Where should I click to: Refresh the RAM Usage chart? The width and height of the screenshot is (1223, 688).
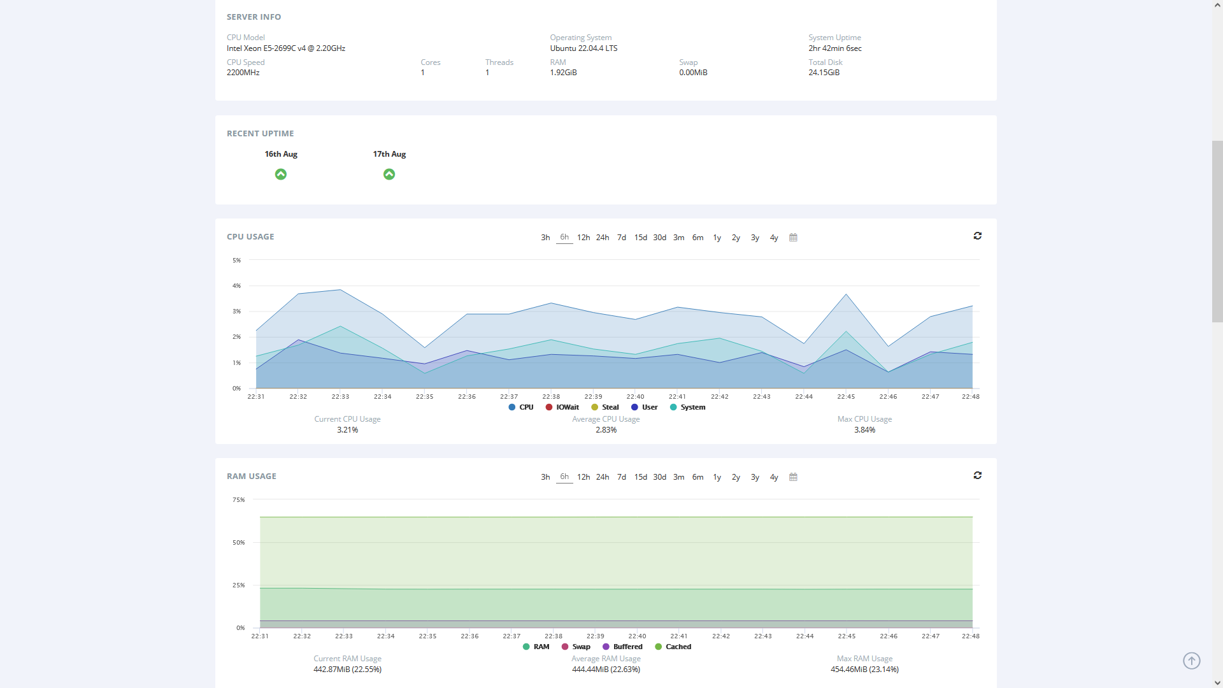977,475
